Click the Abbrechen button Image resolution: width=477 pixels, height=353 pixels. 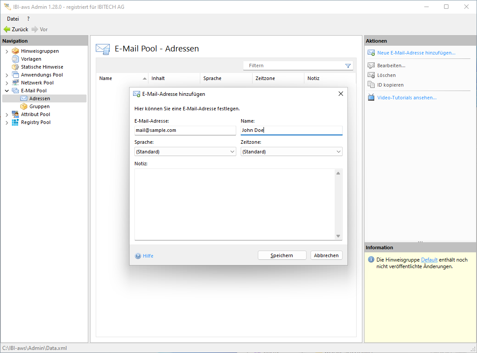tap(326, 255)
